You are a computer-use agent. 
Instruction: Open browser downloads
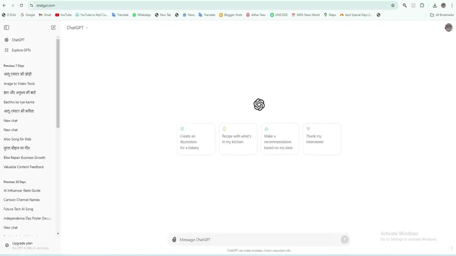click(x=435, y=5)
